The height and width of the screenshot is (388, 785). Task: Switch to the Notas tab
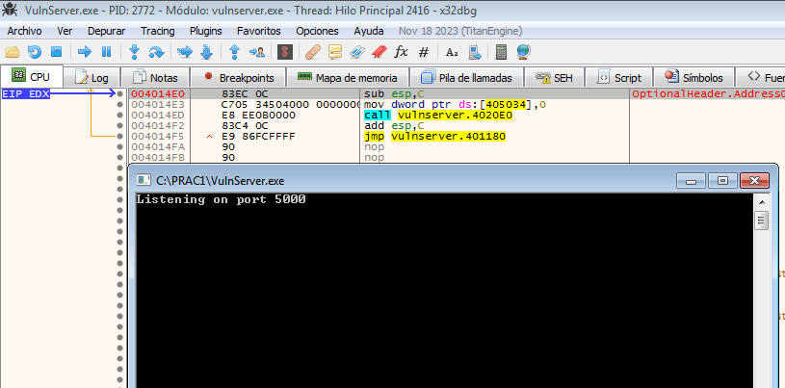click(155, 78)
